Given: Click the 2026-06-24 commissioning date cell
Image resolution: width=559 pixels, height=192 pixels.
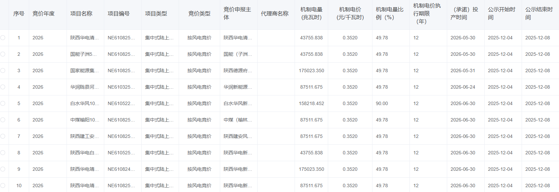Looking at the screenshot, I should coord(463,87).
